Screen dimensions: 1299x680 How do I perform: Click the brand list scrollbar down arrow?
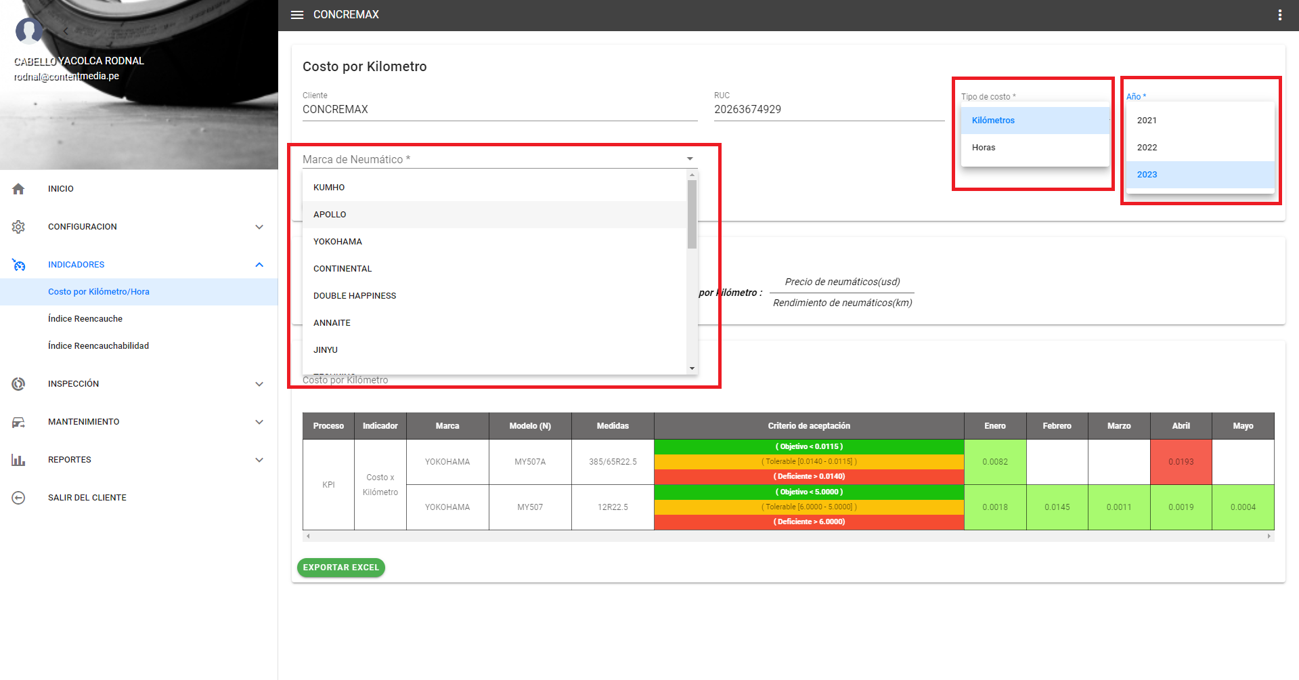(x=692, y=368)
